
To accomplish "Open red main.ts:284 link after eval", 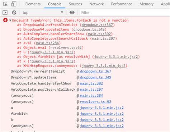I will click(x=47, y=43).
